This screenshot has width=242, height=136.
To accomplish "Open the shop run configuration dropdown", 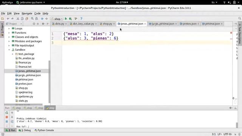I will tap(57, 19).
